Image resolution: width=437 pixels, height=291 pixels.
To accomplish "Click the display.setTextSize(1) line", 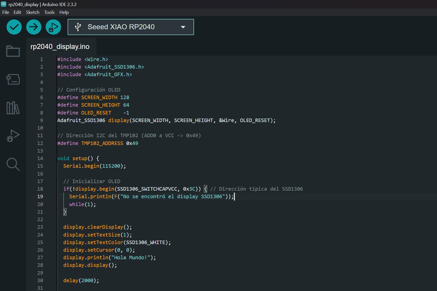I will [x=98, y=235].
